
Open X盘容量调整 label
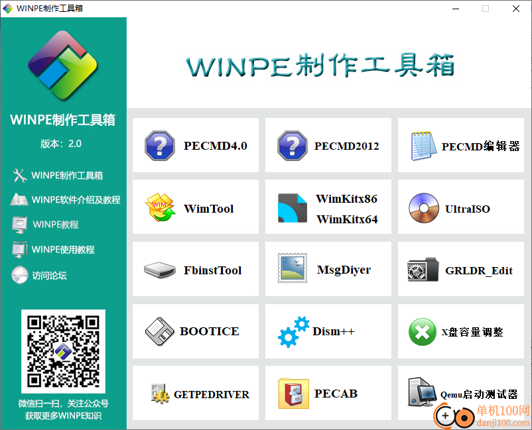point(472,332)
